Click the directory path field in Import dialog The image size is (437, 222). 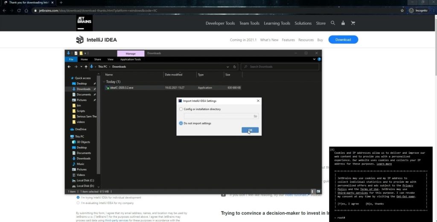tap(221, 116)
